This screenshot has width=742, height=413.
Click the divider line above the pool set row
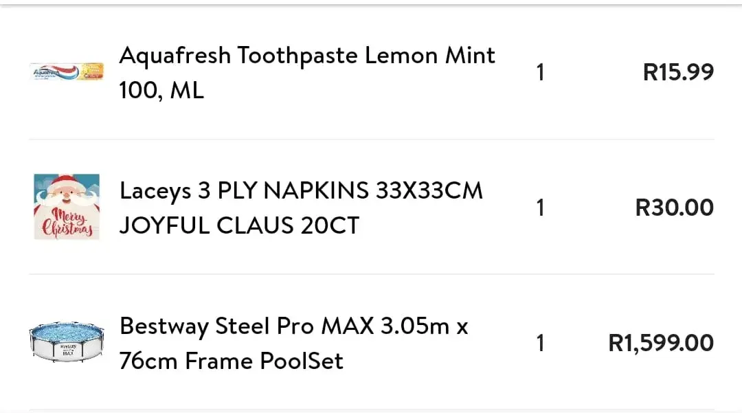point(371,274)
